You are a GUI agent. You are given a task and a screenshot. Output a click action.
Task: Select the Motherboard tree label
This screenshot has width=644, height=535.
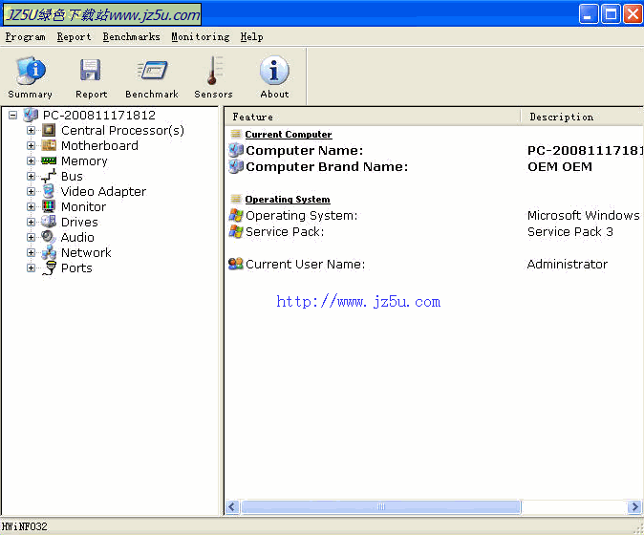pos(99,146)
